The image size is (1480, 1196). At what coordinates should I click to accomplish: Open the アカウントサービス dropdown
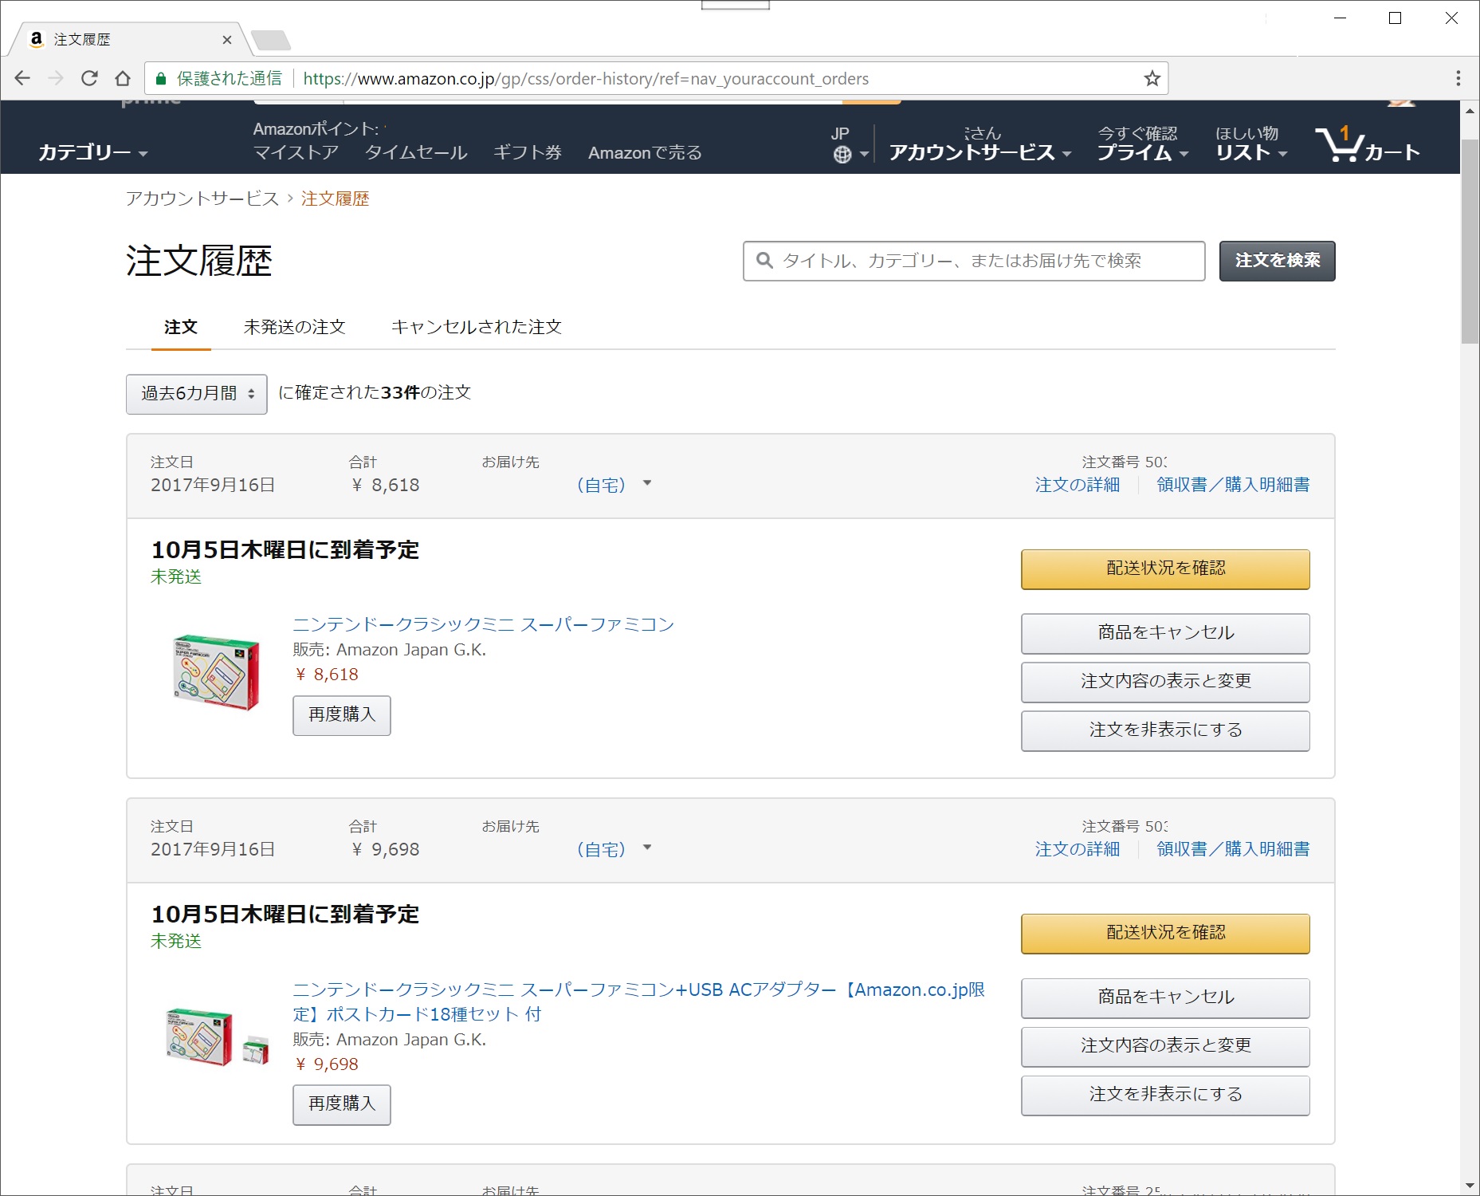tap(979, 152)
